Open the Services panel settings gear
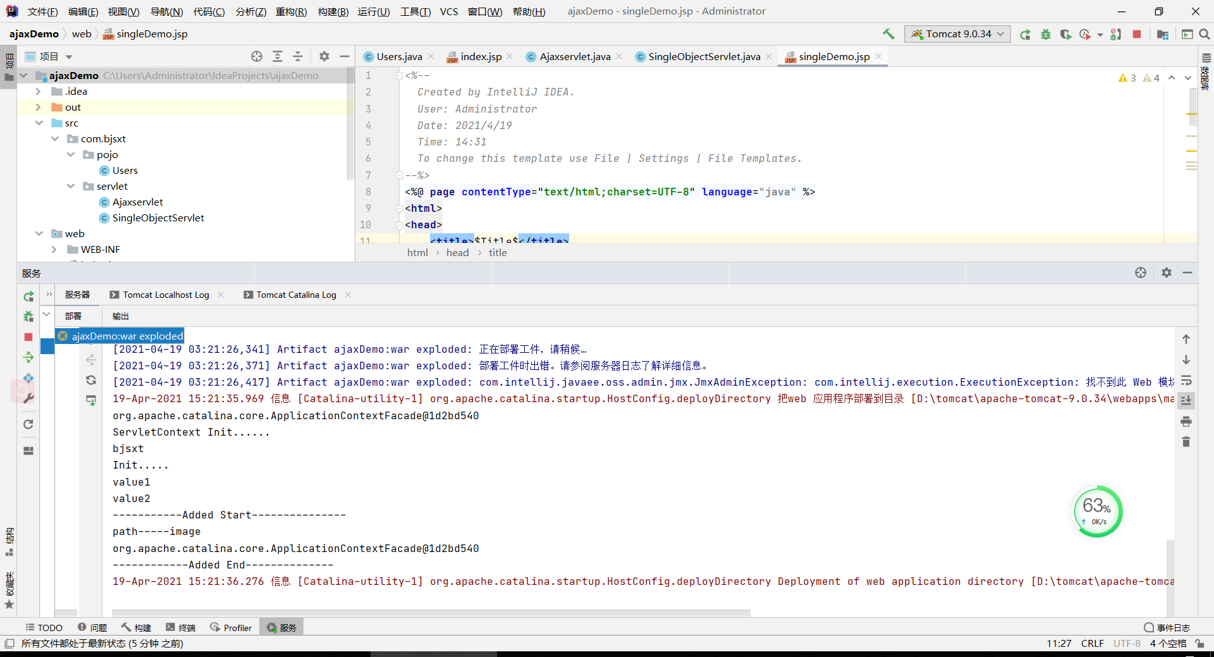 [1167, 273]
